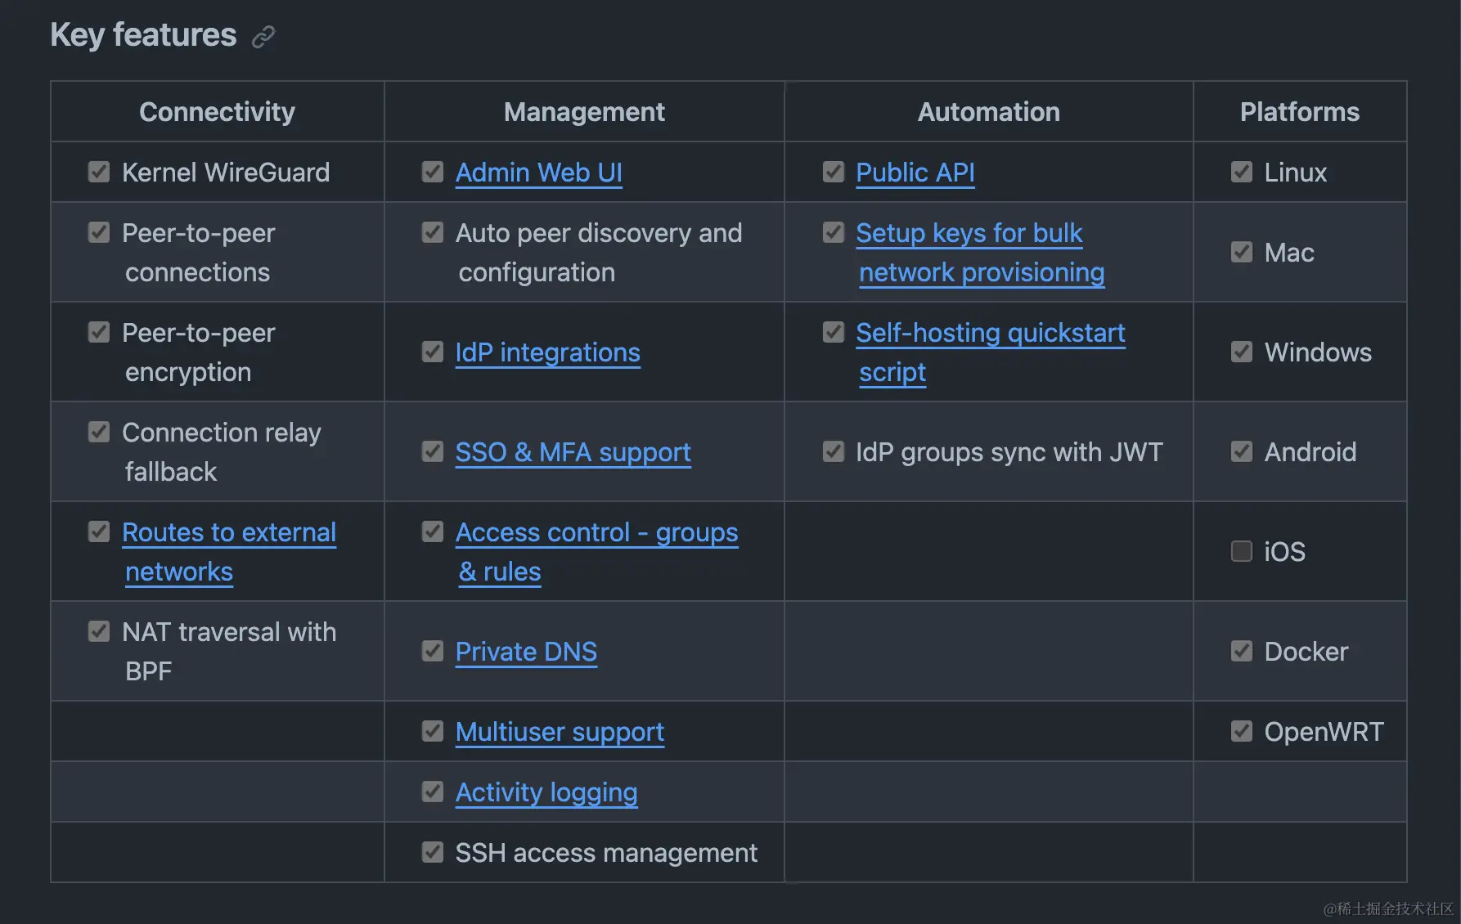Screen dimensions: 1461x924
Task: Open Access control - groups & rules link
Action: click(596, 532)
